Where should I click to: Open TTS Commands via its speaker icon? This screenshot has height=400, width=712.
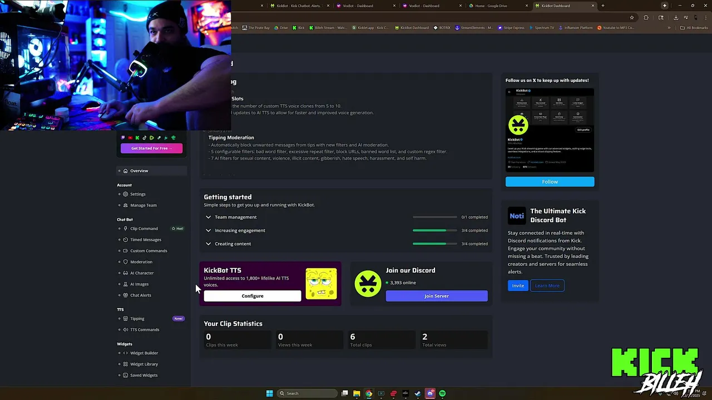126,329
